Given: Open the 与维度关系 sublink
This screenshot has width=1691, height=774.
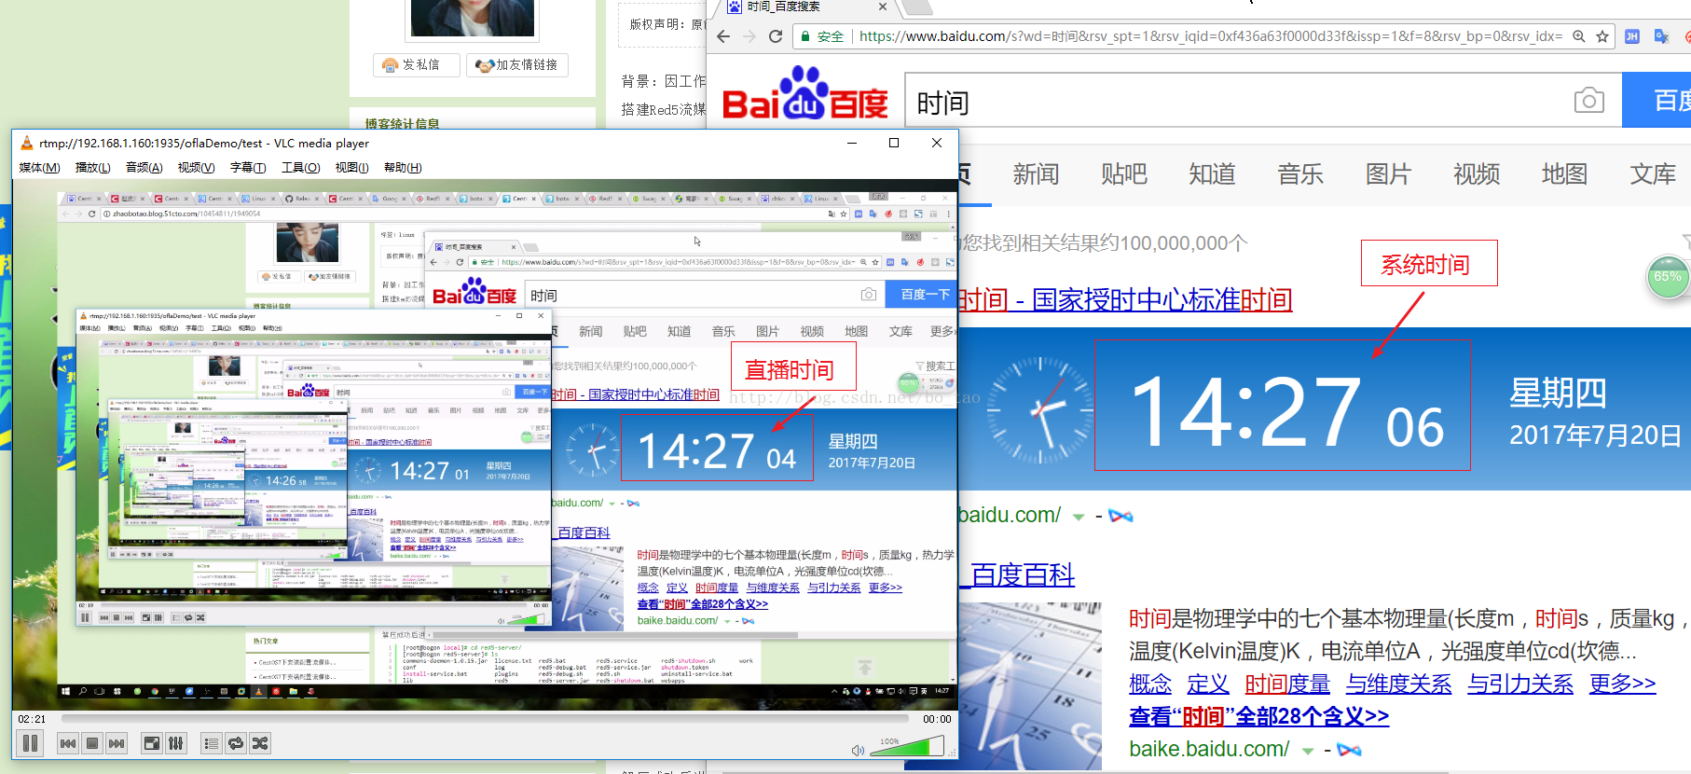Looking at the screenshot, I should click(1398, 684).
